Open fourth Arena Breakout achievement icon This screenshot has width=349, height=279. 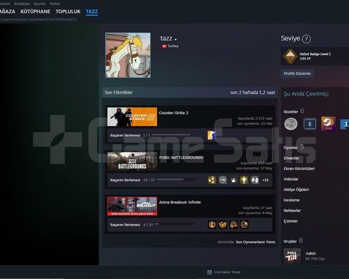click(244, 225)
